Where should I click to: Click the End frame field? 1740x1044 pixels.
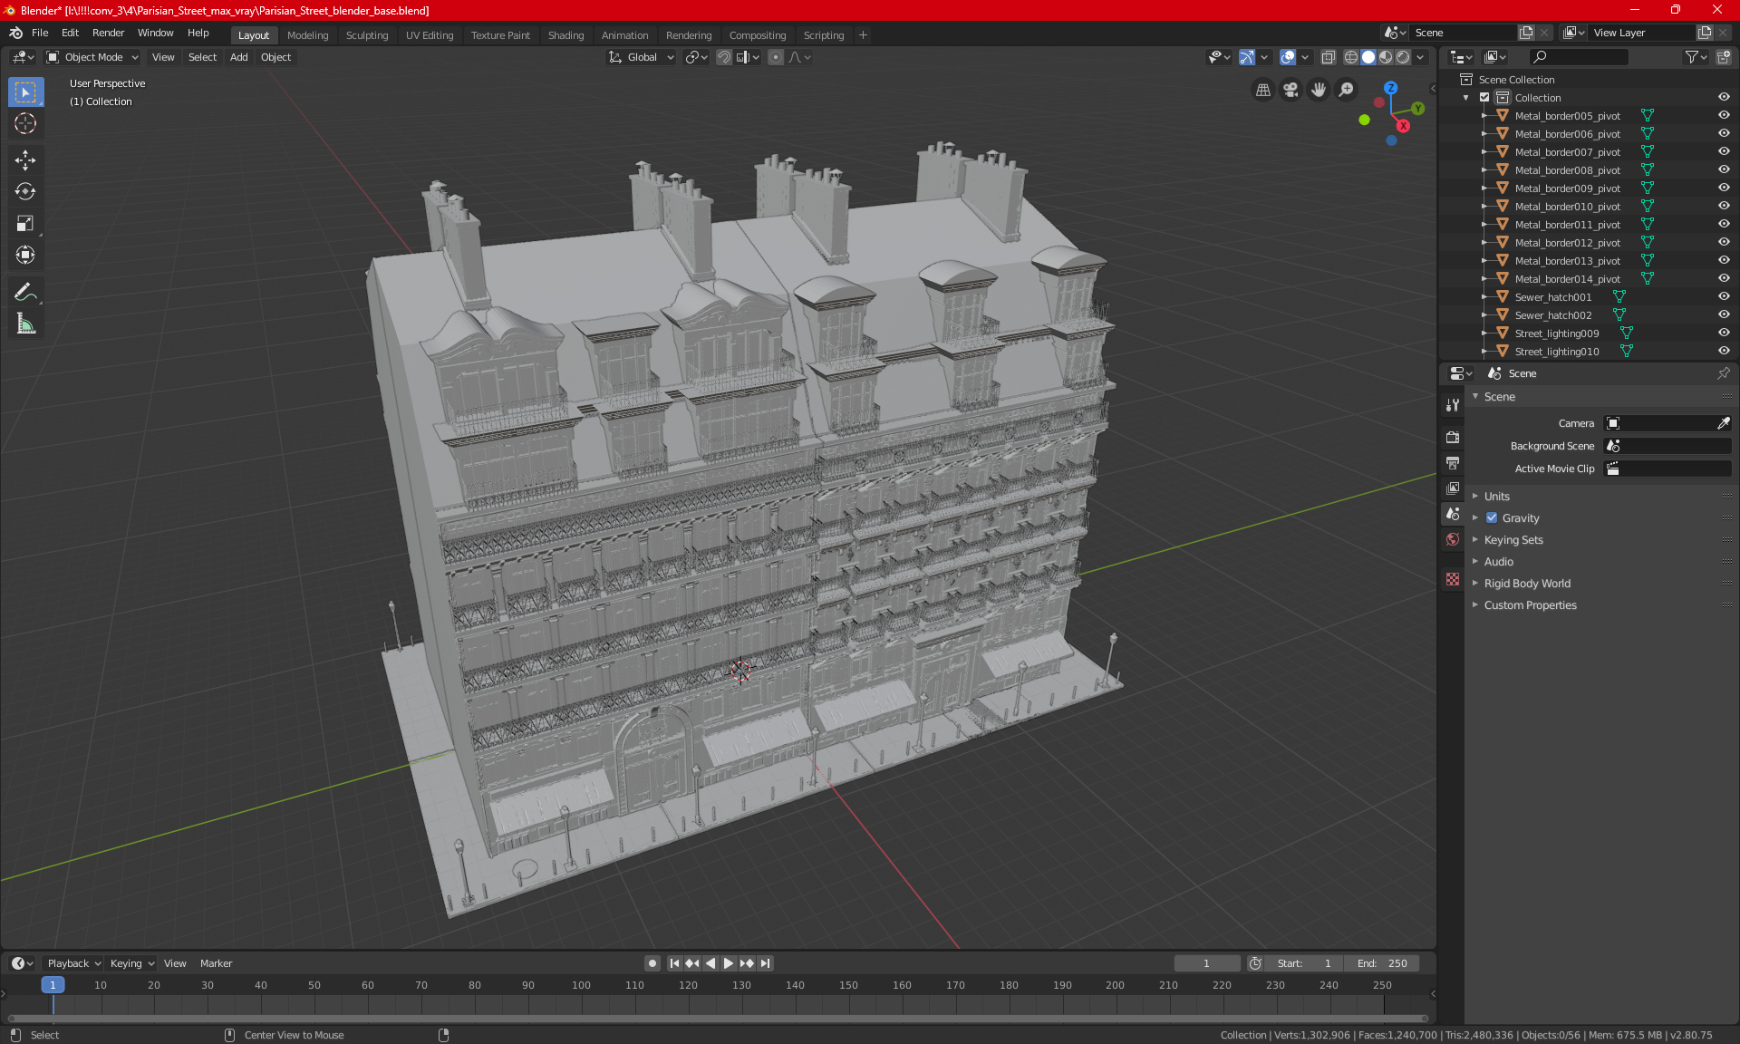pyautogui.click(x=1382, y=963)
